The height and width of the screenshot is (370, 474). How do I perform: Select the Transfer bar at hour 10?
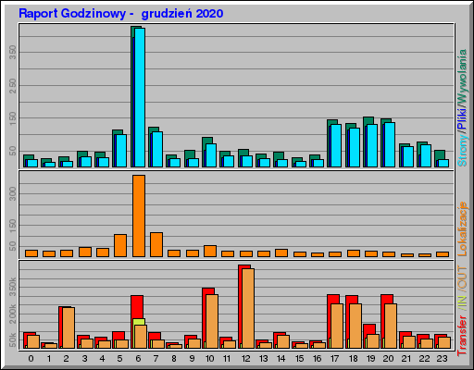[x=208, y=318]
